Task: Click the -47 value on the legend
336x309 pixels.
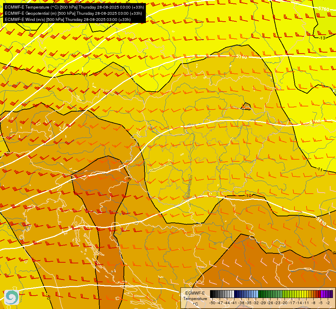Action: pyautogui.click(x=219, y=303)
